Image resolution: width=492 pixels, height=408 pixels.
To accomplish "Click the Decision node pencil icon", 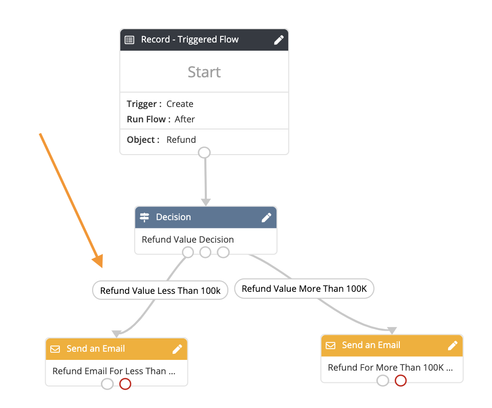I will click(x=266, y=218).
